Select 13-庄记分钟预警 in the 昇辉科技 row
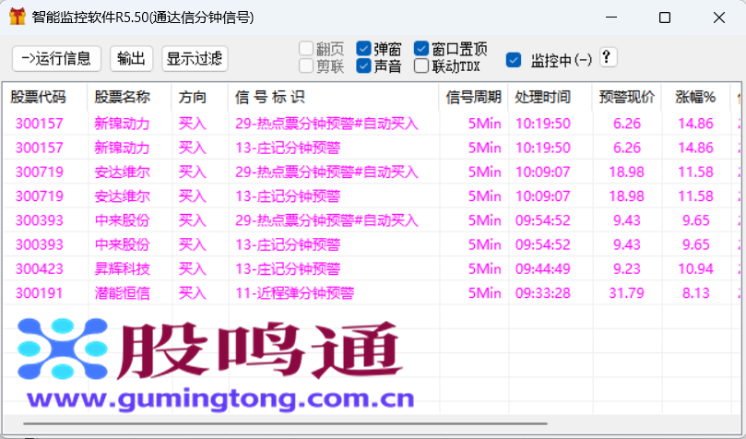This screenshot has height=439, width=746. 288,268
